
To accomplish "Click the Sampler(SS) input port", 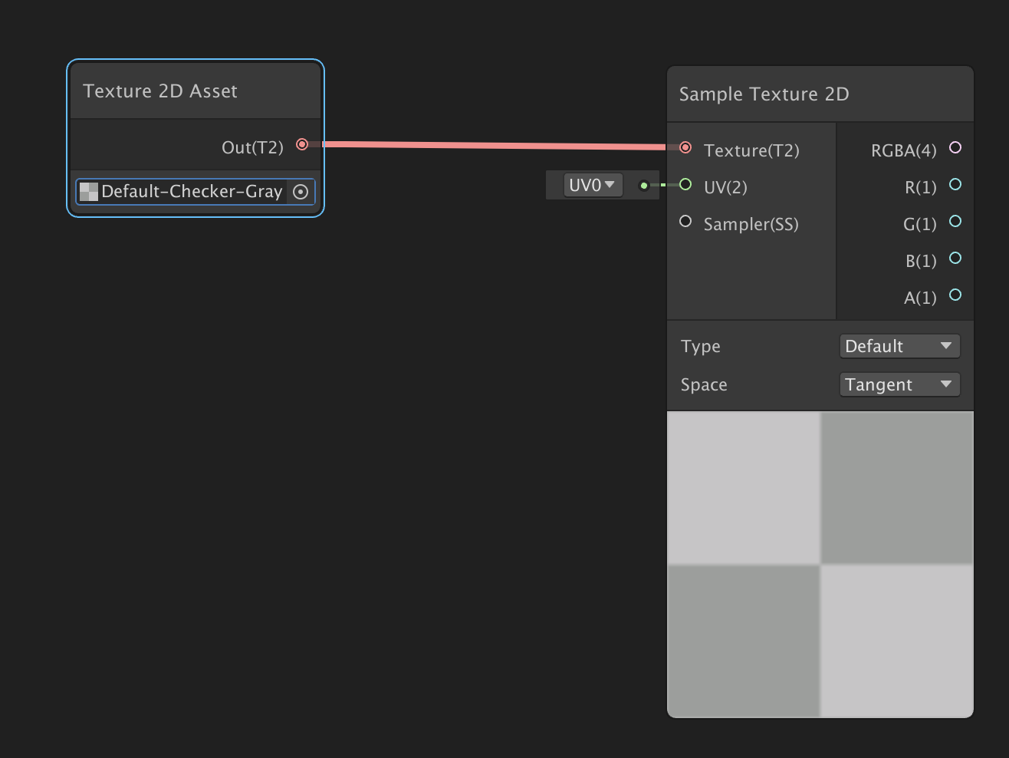I will [685, 221].
